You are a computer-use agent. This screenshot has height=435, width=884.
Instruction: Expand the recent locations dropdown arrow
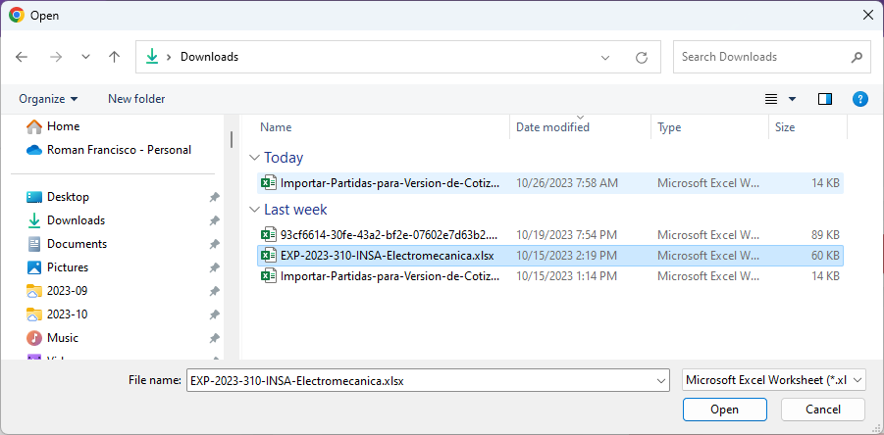(x=83, y=57)
